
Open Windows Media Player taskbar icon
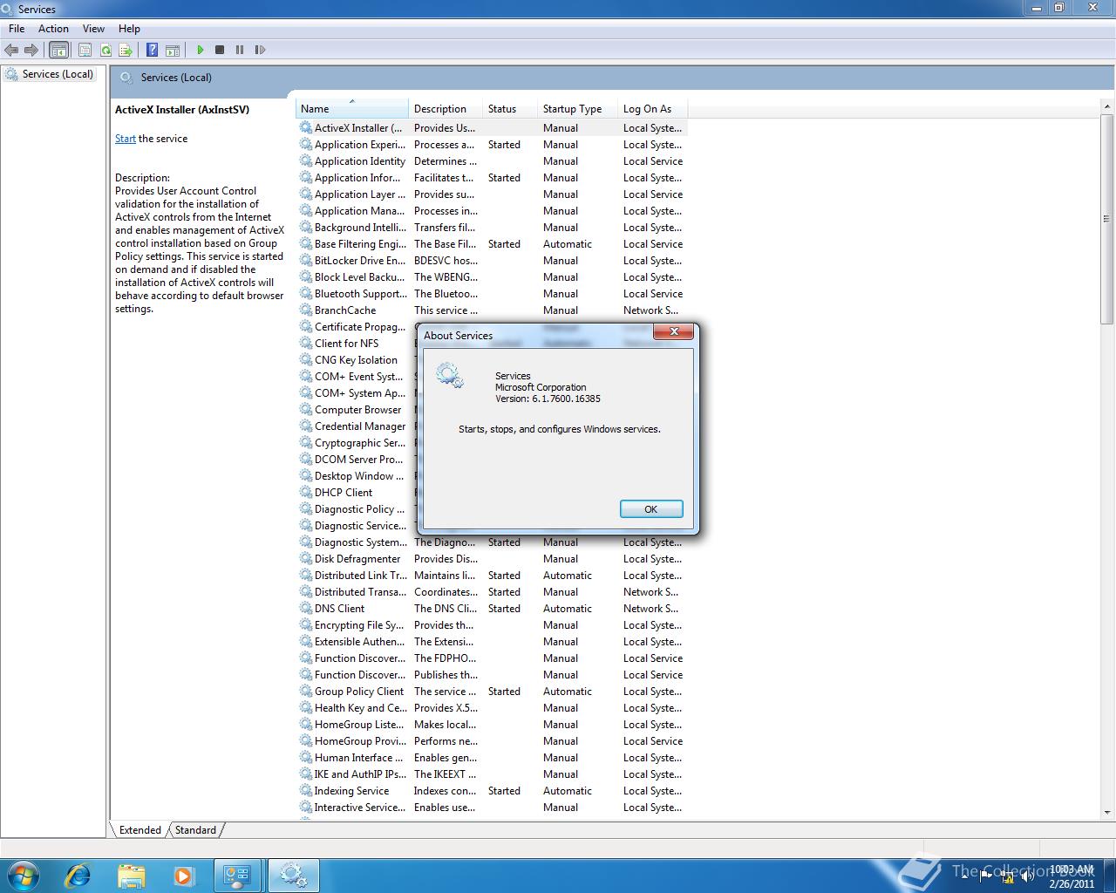[183, 875]
